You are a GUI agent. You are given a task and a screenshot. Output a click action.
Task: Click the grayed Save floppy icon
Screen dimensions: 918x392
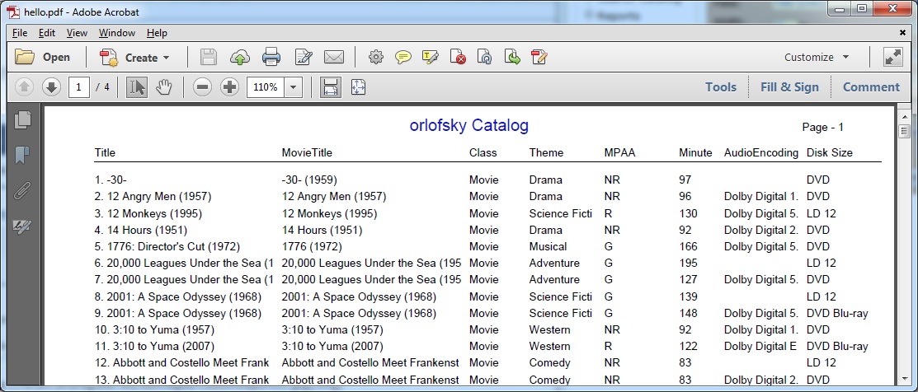[x=209, y=58]
